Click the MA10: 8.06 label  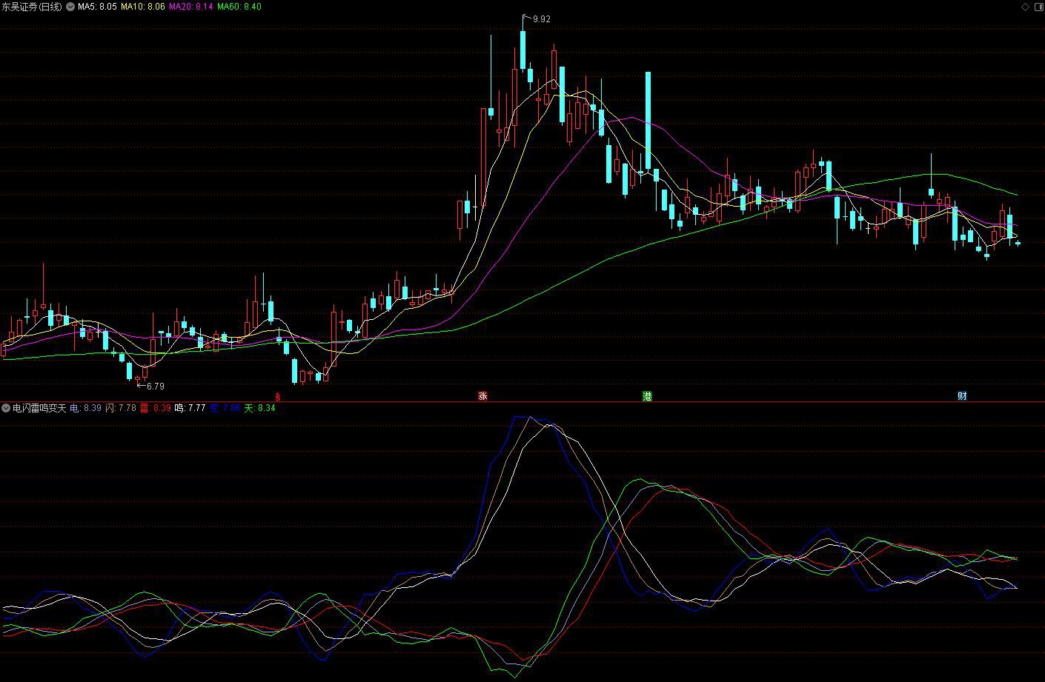coord(143,7)
